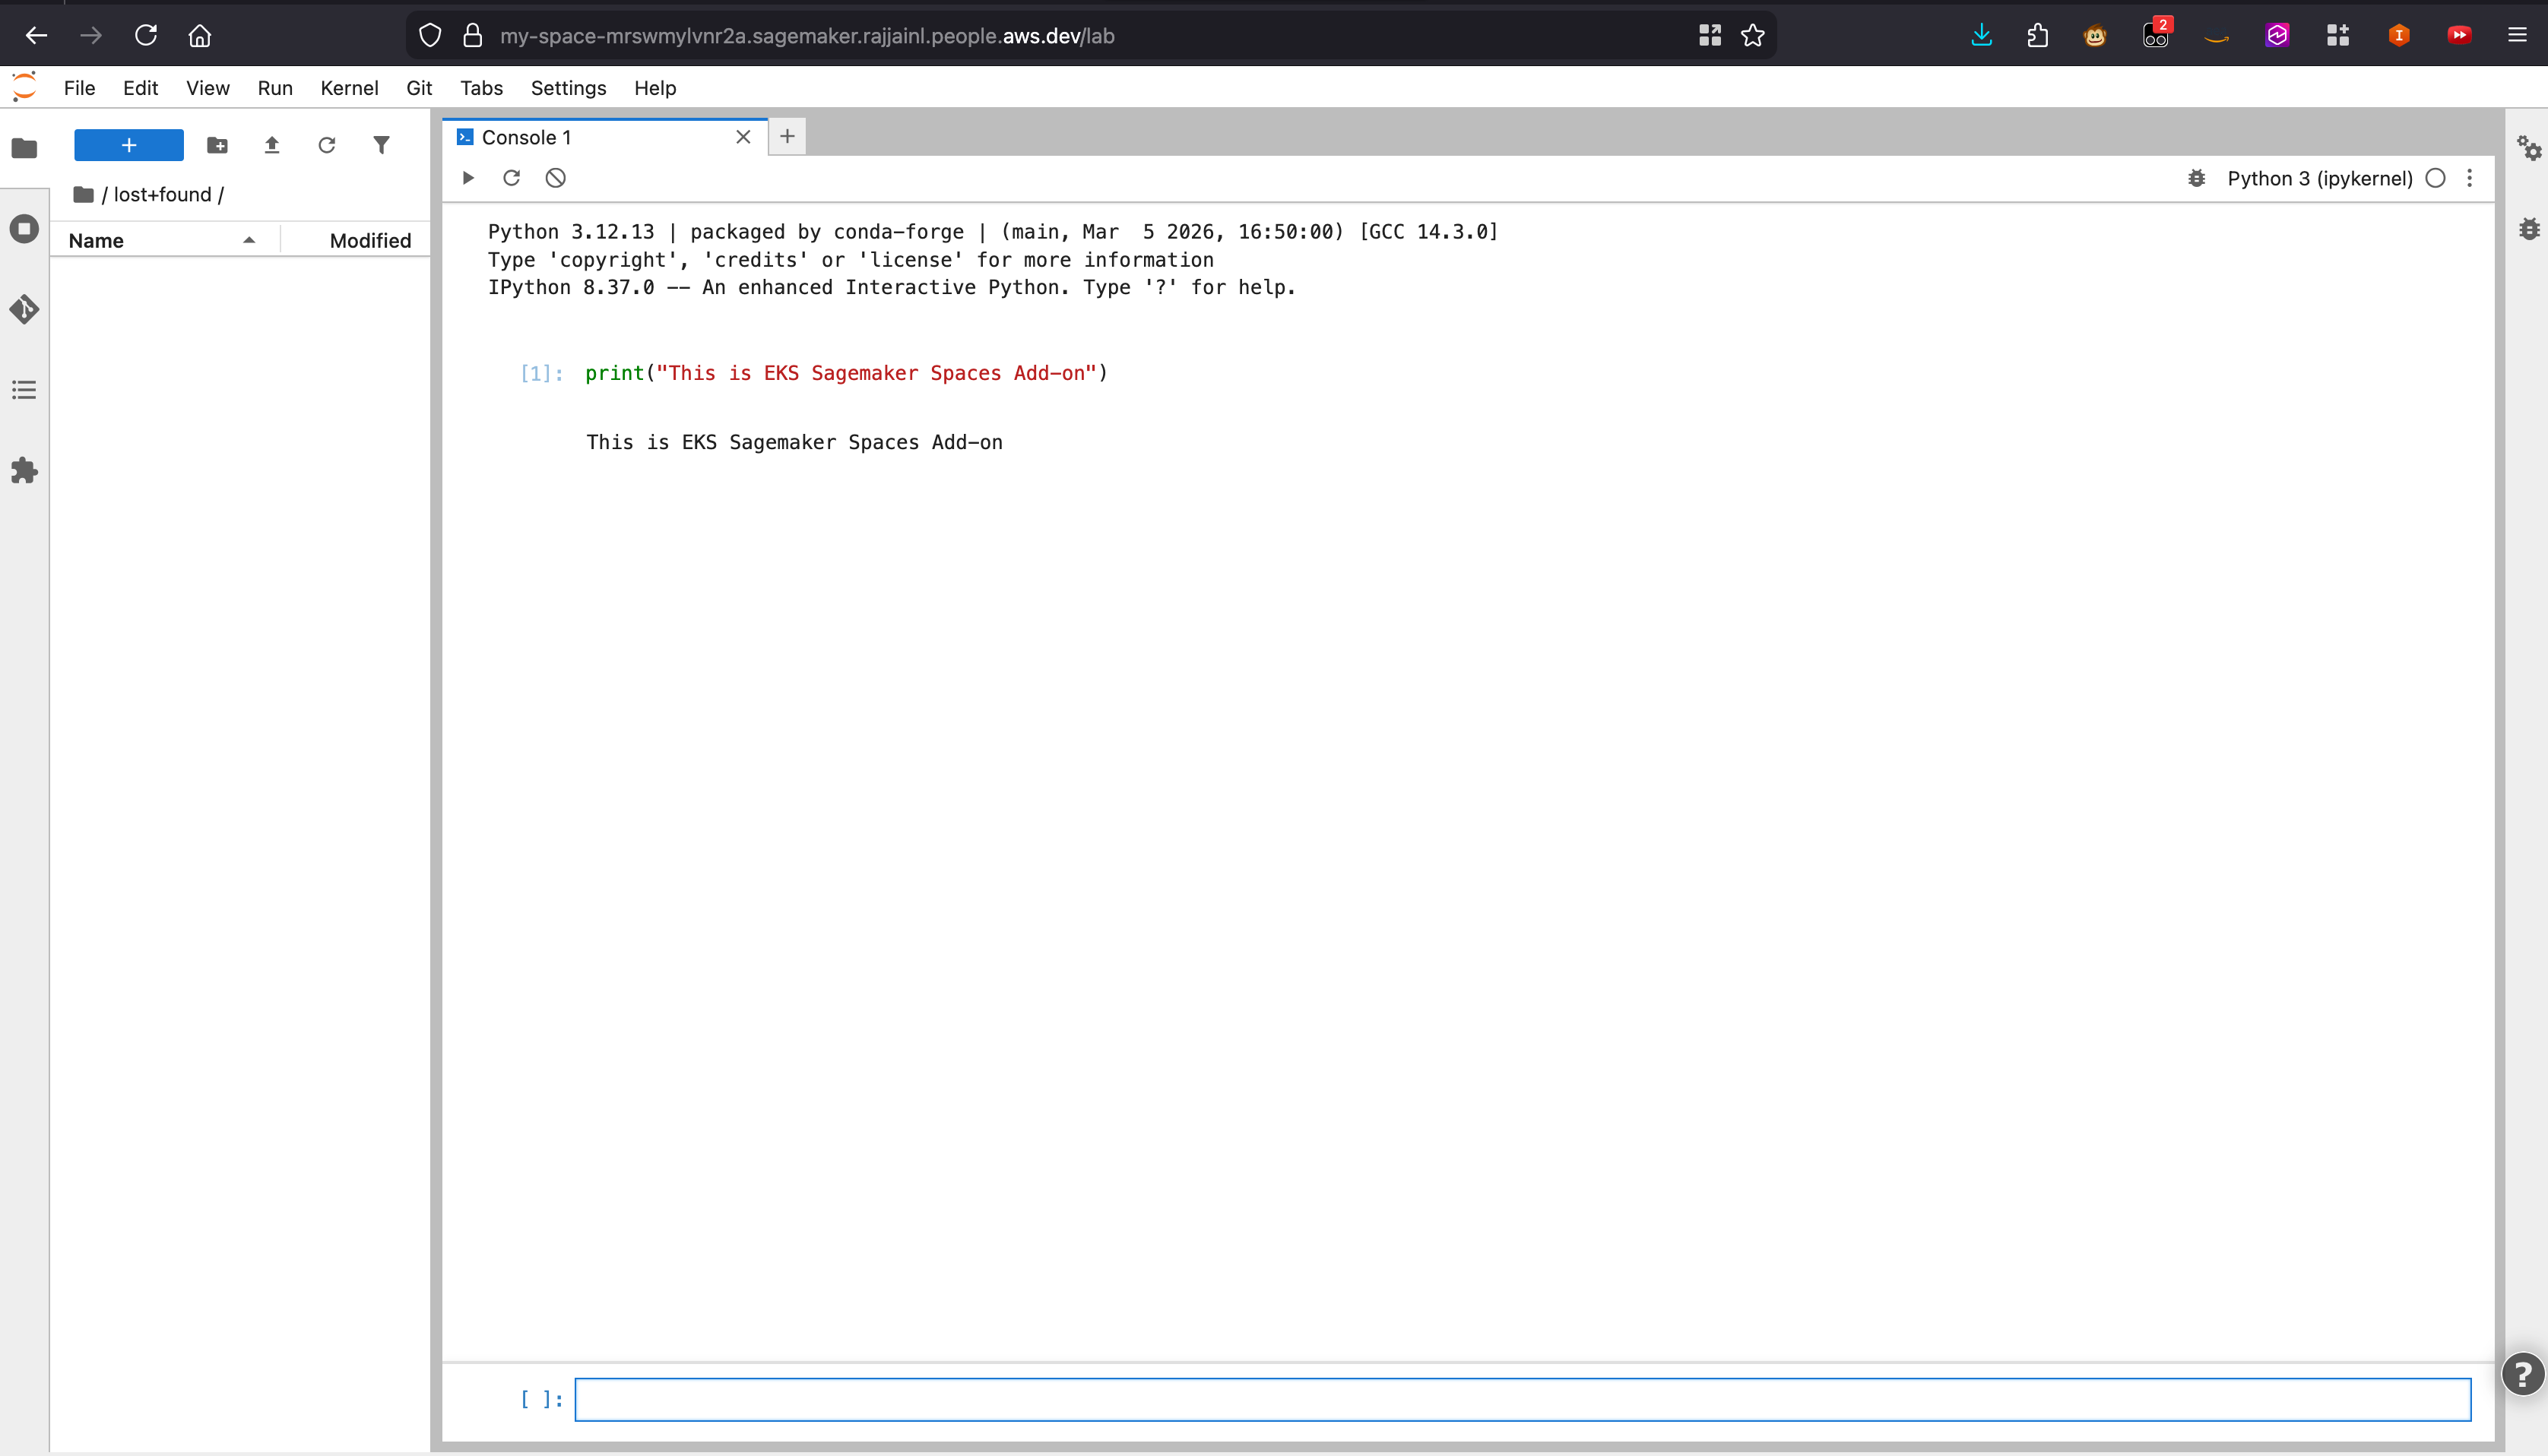Click the print statement in cell 1
The width and height of the screenshot is (2548, 1456).
click(x=846, y=373)
